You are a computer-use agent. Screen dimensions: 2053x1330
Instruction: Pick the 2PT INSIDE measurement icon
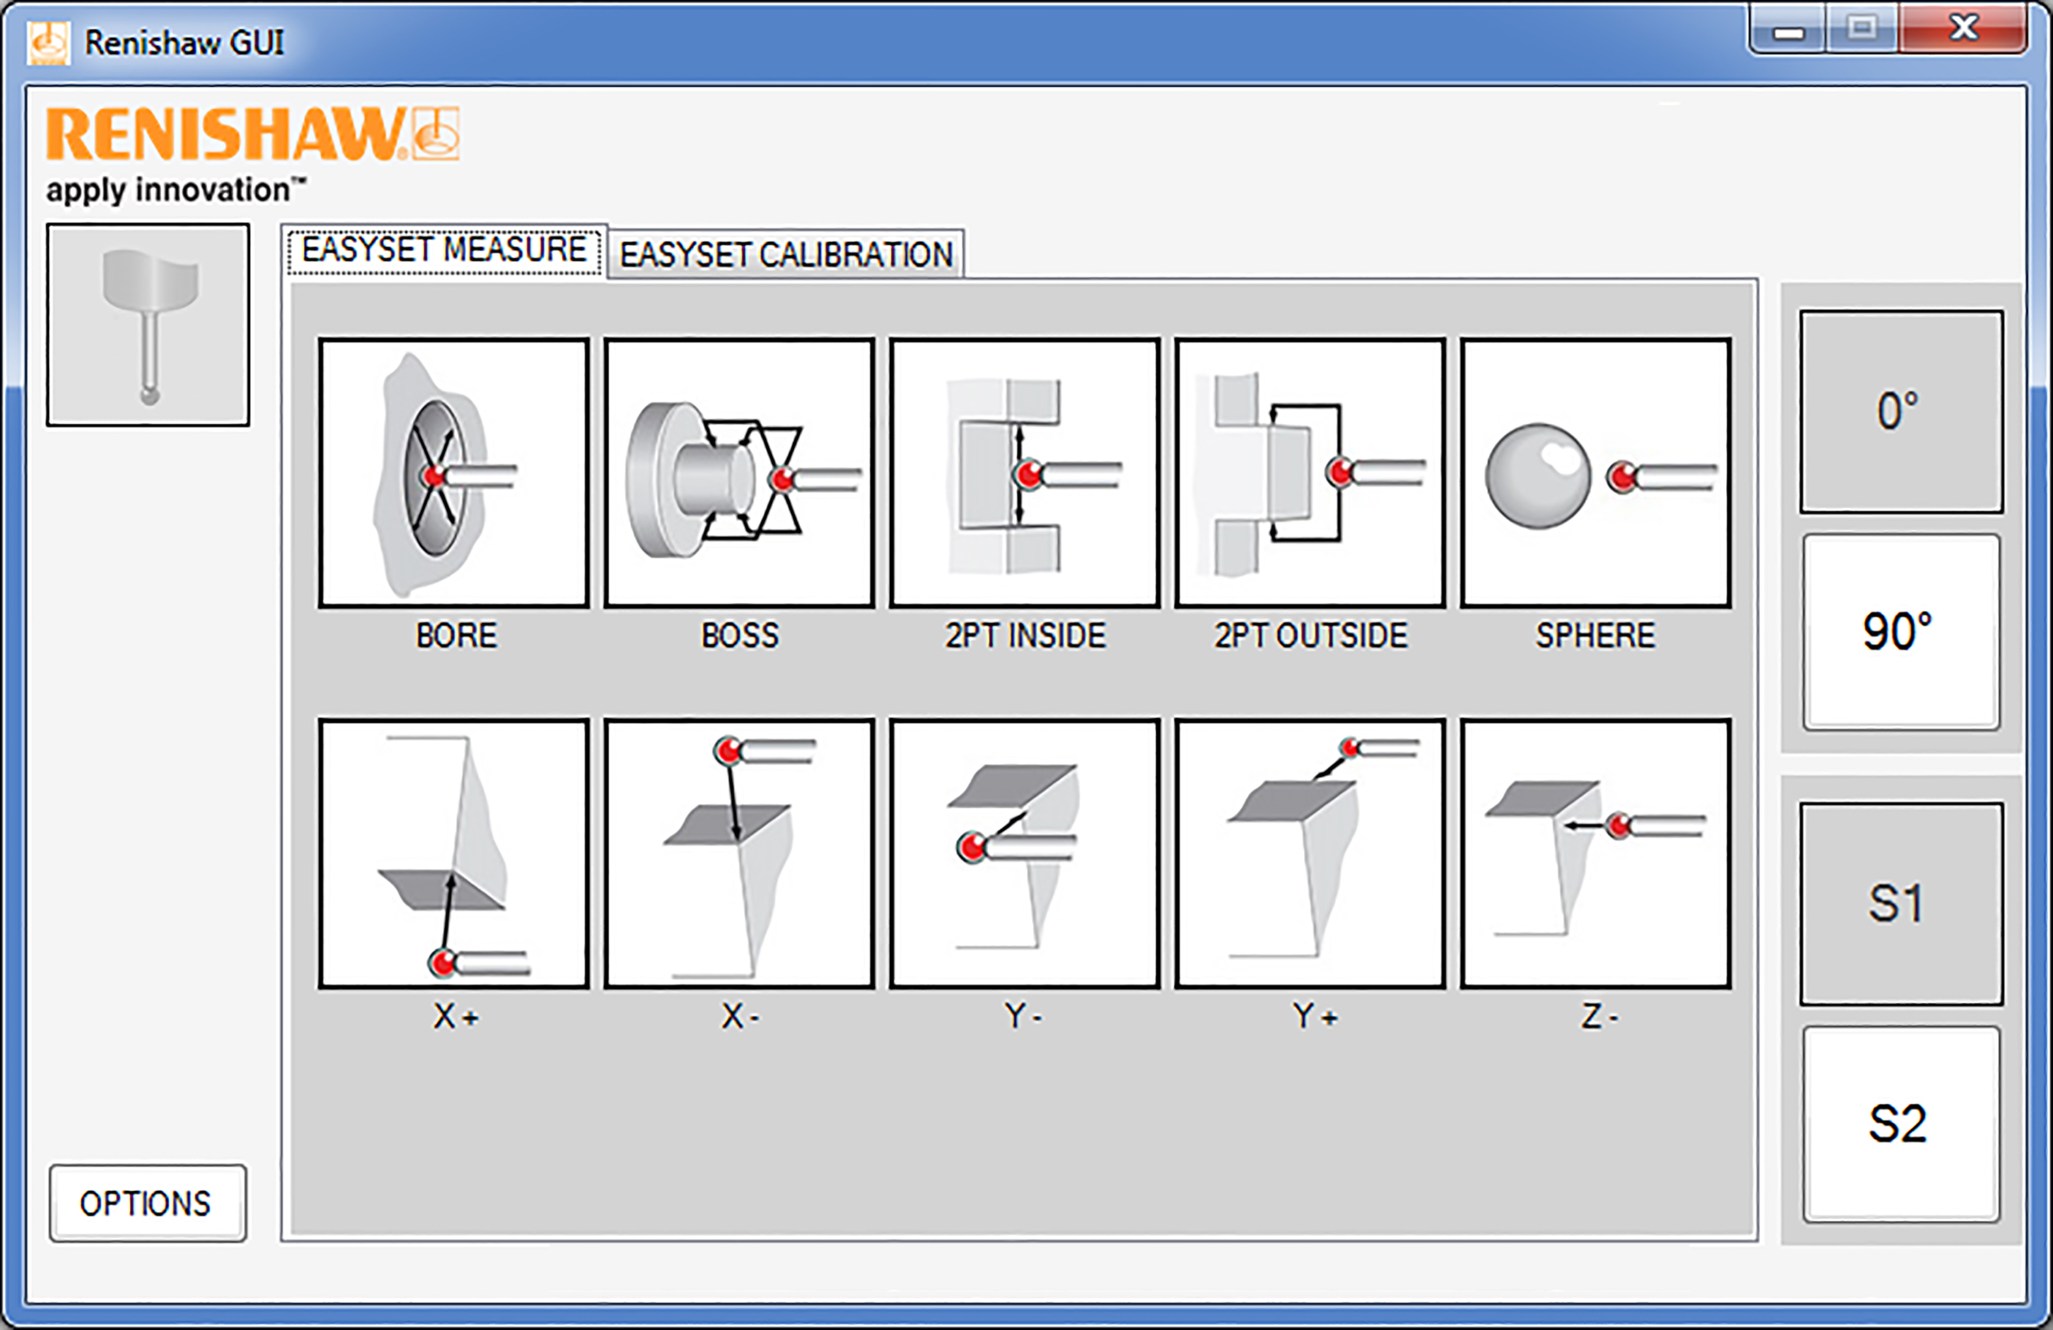pos(1025,472)
